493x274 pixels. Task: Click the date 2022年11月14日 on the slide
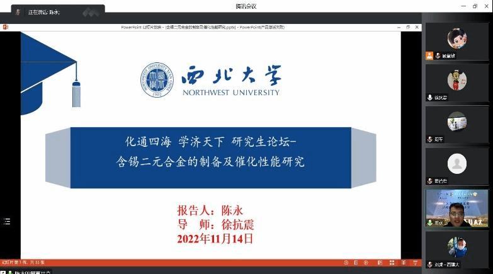[x=215, y=239]
